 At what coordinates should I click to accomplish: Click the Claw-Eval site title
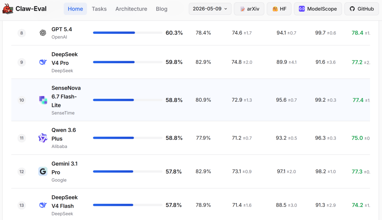[31, 9]
